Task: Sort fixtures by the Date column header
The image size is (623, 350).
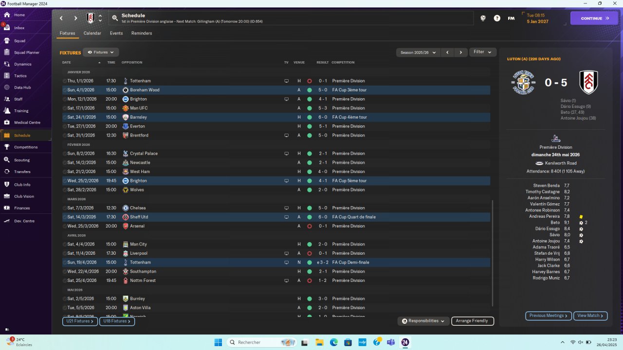Action: pos(67,62)
